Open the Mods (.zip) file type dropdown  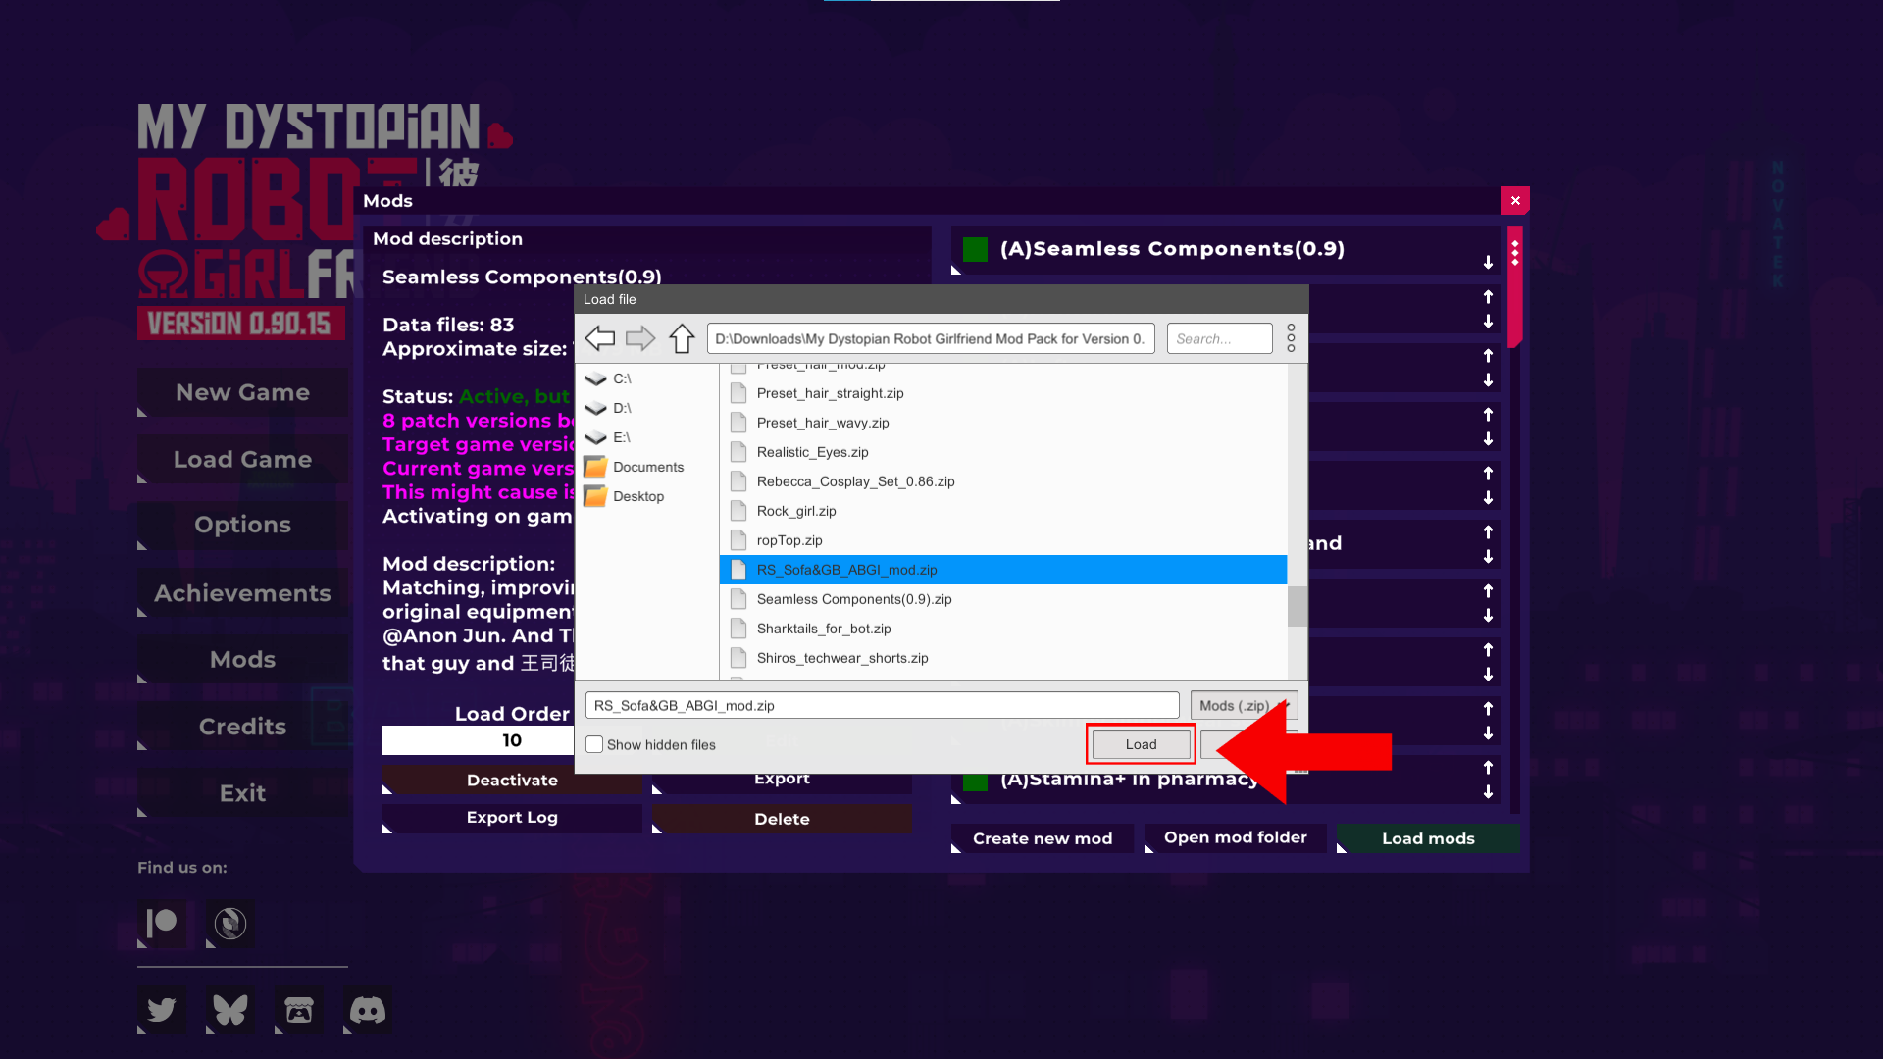[x=1244, y=706]
